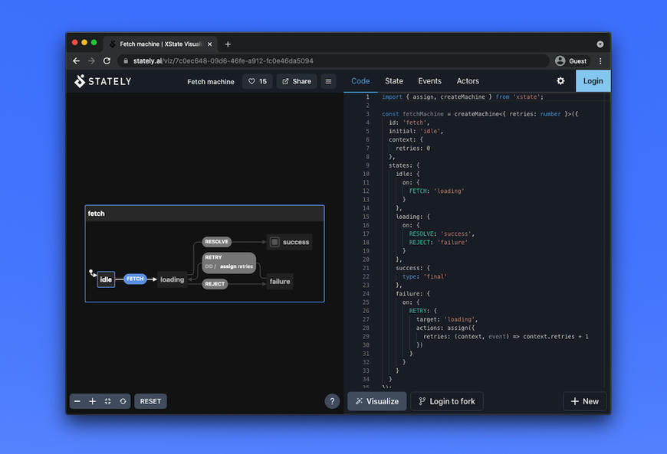Screen dimensions: 667x454
Task: Open the Share dialog
Action: (x=296, y=81)
